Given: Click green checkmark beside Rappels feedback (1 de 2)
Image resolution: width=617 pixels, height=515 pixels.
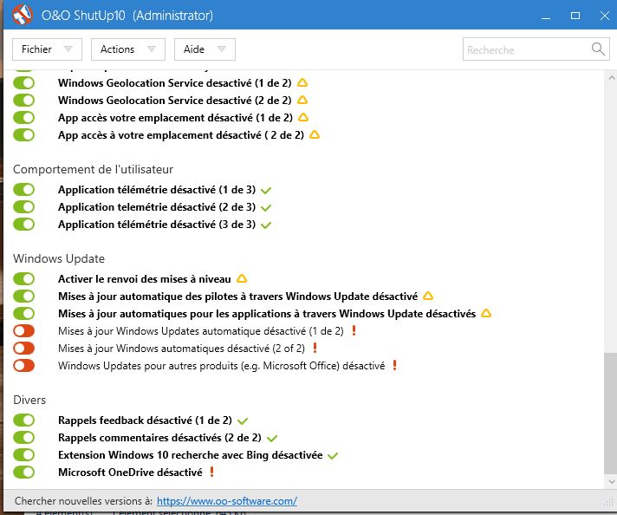Looking at the screenshot, I should [243, 421].
